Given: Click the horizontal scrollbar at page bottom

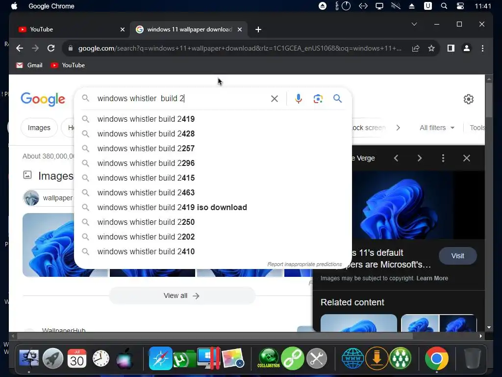Looking at the screenshot, I should tap(215, 336).
